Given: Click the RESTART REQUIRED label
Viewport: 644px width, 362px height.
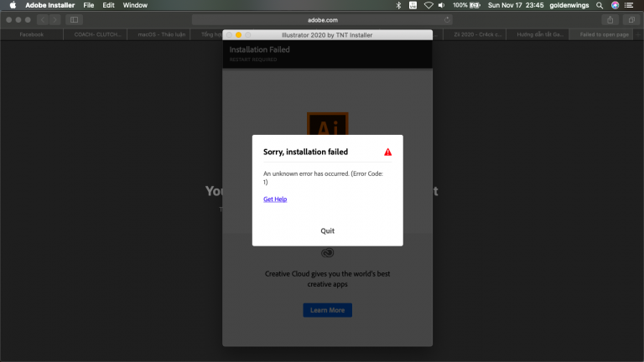Looking at the screenshot, I should [x=253, y=59].
